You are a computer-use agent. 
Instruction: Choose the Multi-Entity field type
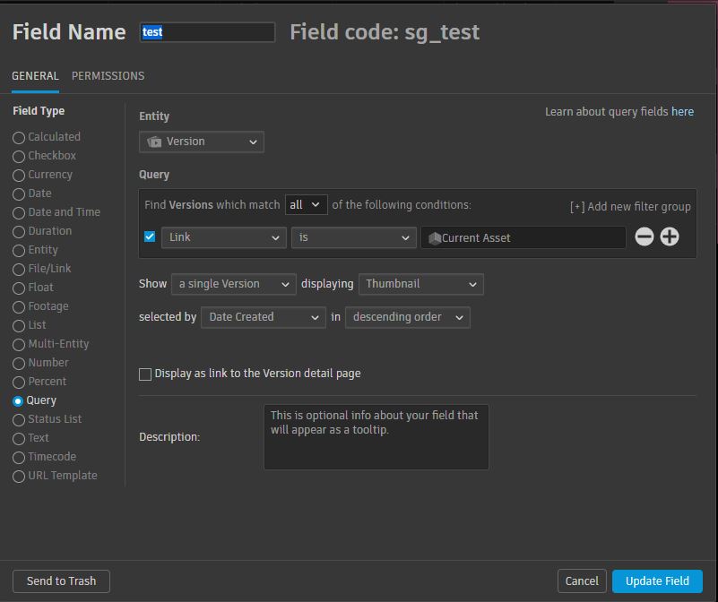point(18,344)
